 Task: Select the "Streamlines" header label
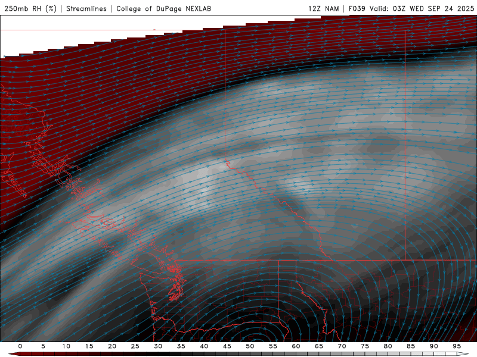click(x=86, y=8)
